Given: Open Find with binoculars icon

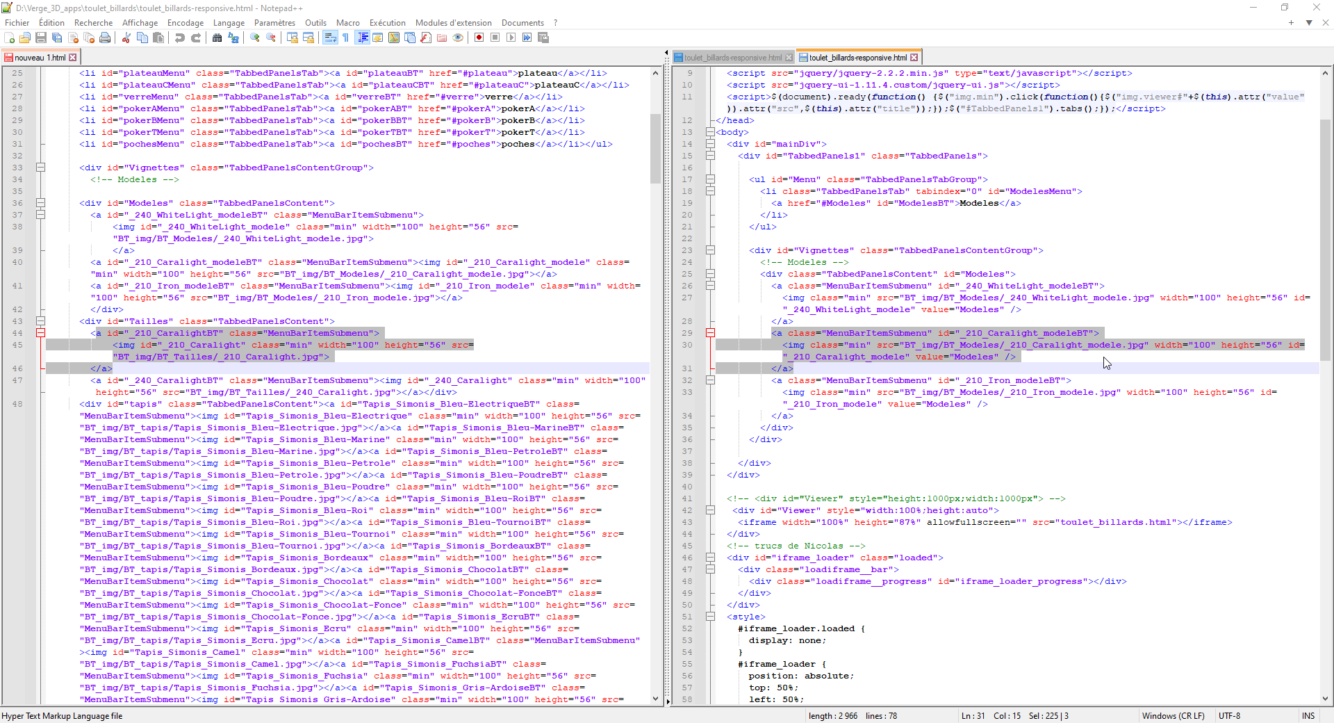Looking at the screenshot, I should click(217, 38).
